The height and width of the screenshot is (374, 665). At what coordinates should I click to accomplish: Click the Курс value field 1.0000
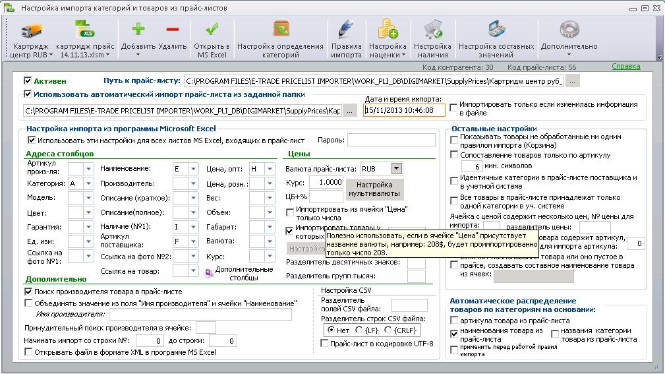(326, 182)
